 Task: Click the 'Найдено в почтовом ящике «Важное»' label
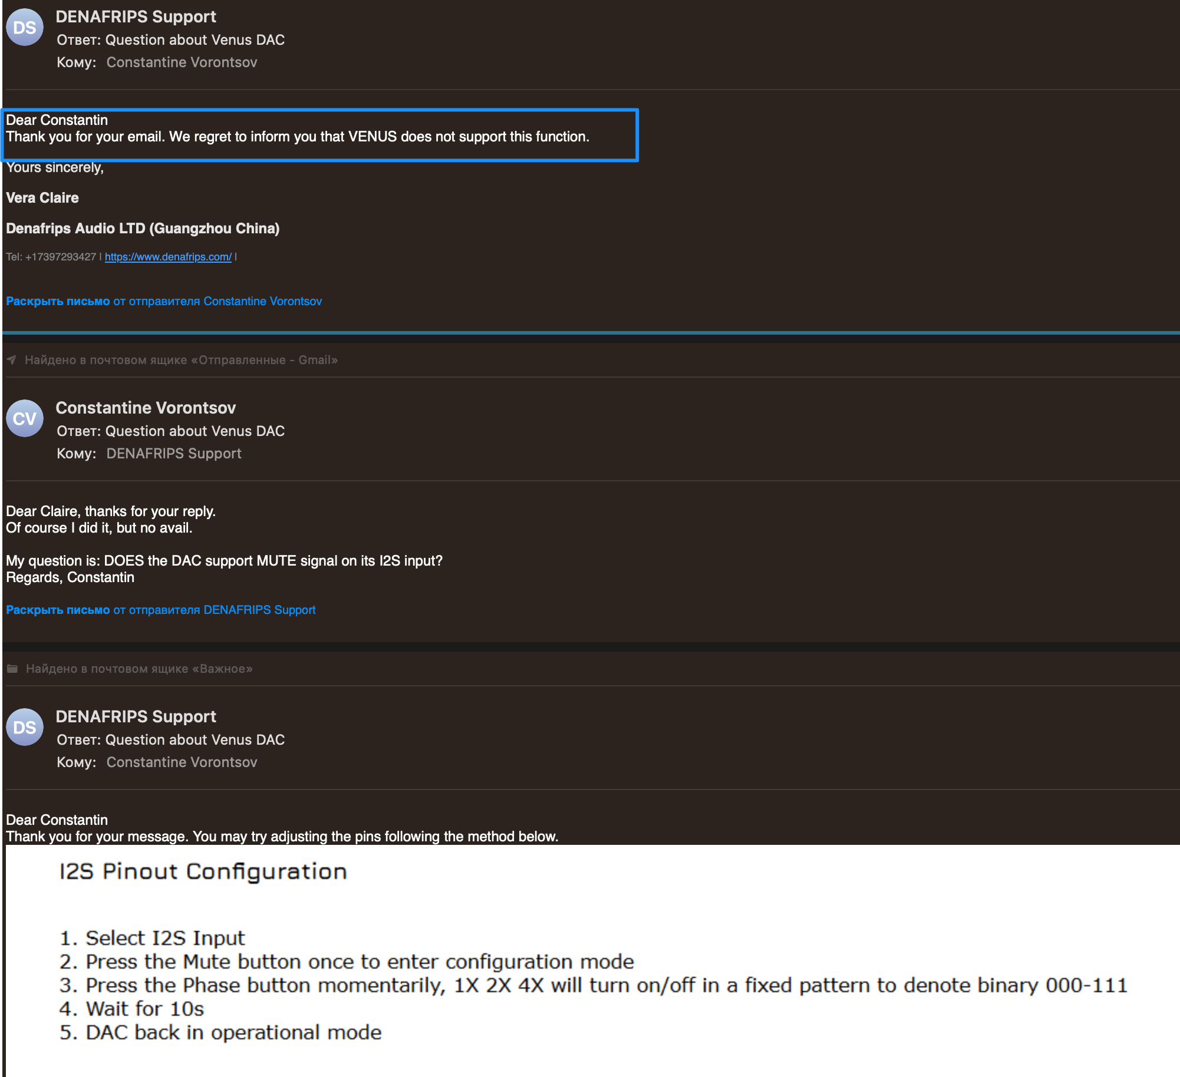pyautogui.click(x=139, y=669)
